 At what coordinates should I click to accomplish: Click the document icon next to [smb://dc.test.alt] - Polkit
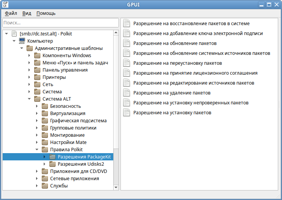[14, 34]
